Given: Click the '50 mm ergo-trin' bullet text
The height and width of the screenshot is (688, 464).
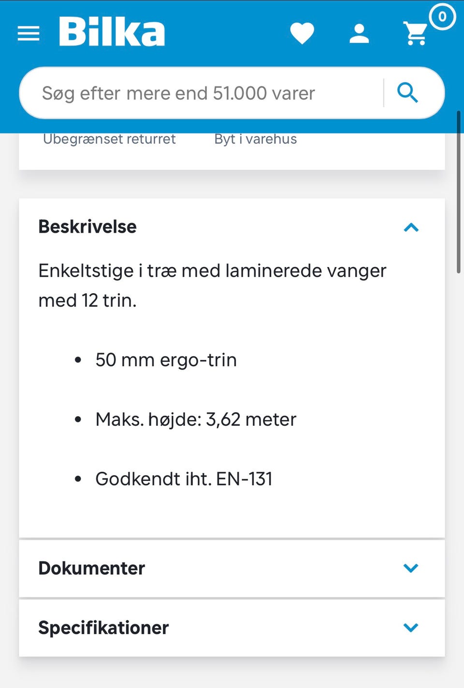Looking at the screenshot, I should (x=166, y=359).
